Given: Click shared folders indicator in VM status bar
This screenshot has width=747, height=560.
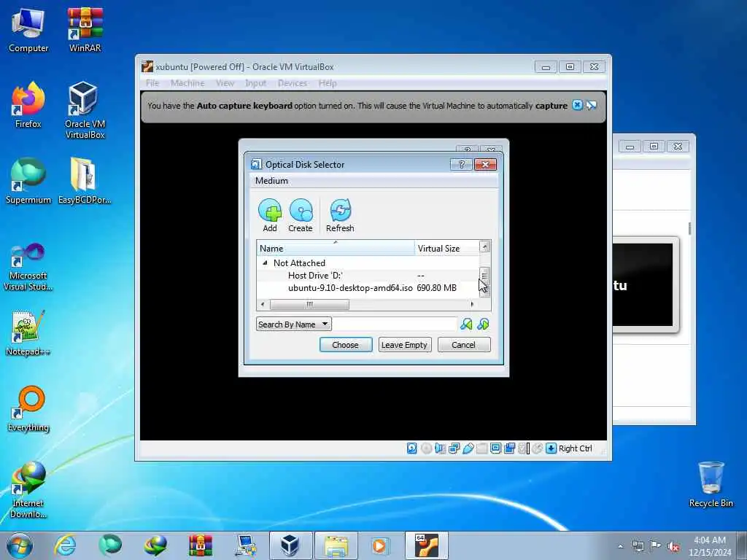Looking at the screenshot, I should click(481, 448).
